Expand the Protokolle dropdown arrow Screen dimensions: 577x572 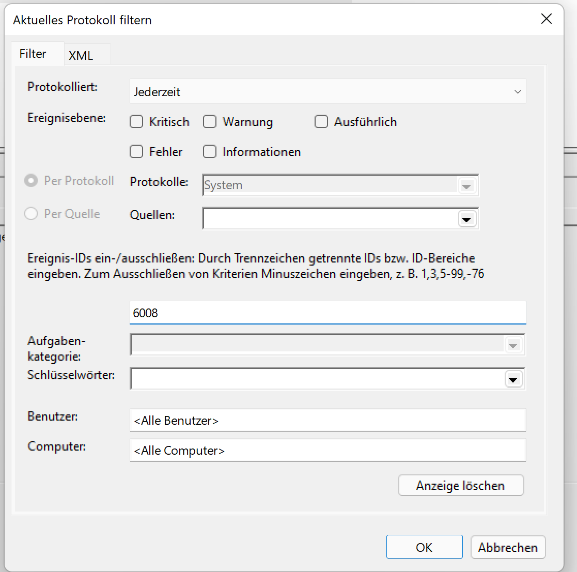point(466,186)
